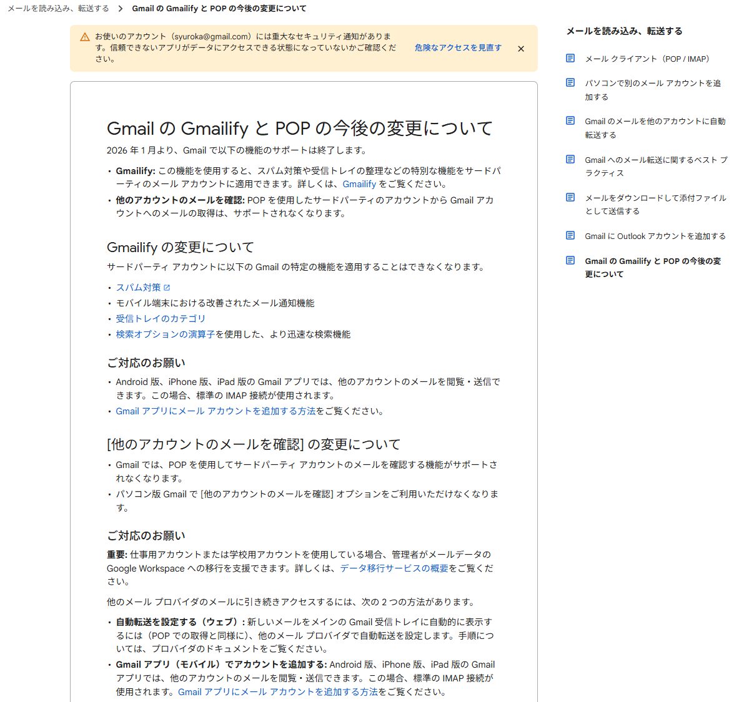Viewport: 734px width, 702px height.
Task: Go to メールを読み込み、転送する breadcrumb
Action: coord(58,9)
